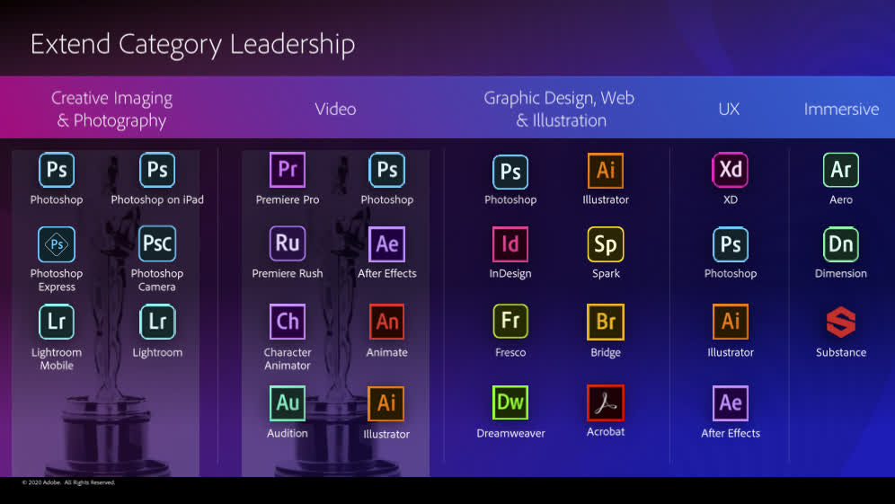The height and width of the screenshot is (504, 895).
Task: Click Illustrator icon under Graphic Design
Action: [x=606, y=170]
